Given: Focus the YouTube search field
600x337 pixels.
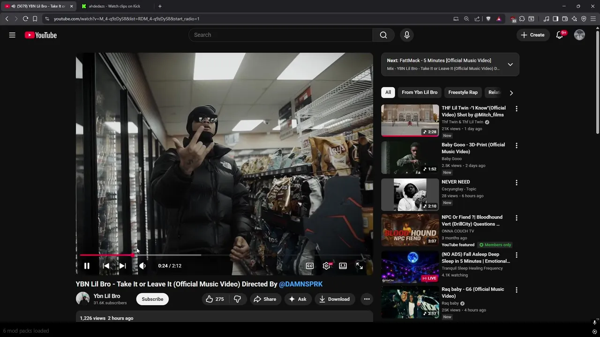Looking at the screenshot, I should (280, 35).
